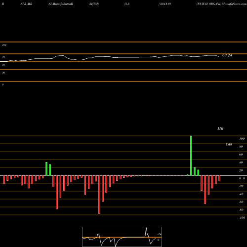
Task: Click the 70 level label on RSI axis
Action: pyautogui.click(x=3, y=57)
